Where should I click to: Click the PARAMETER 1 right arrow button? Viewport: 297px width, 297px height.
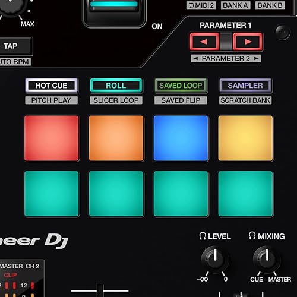248,42
